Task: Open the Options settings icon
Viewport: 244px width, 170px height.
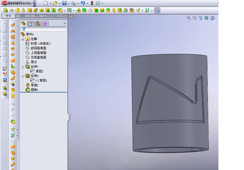Action: [x=98, y=3]
